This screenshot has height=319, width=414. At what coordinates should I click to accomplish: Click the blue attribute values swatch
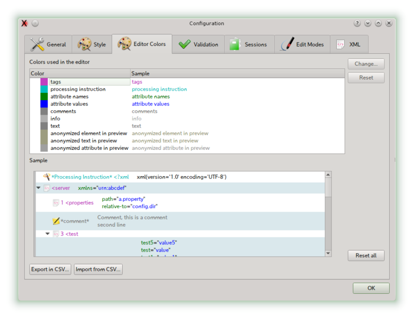(44, 104)
